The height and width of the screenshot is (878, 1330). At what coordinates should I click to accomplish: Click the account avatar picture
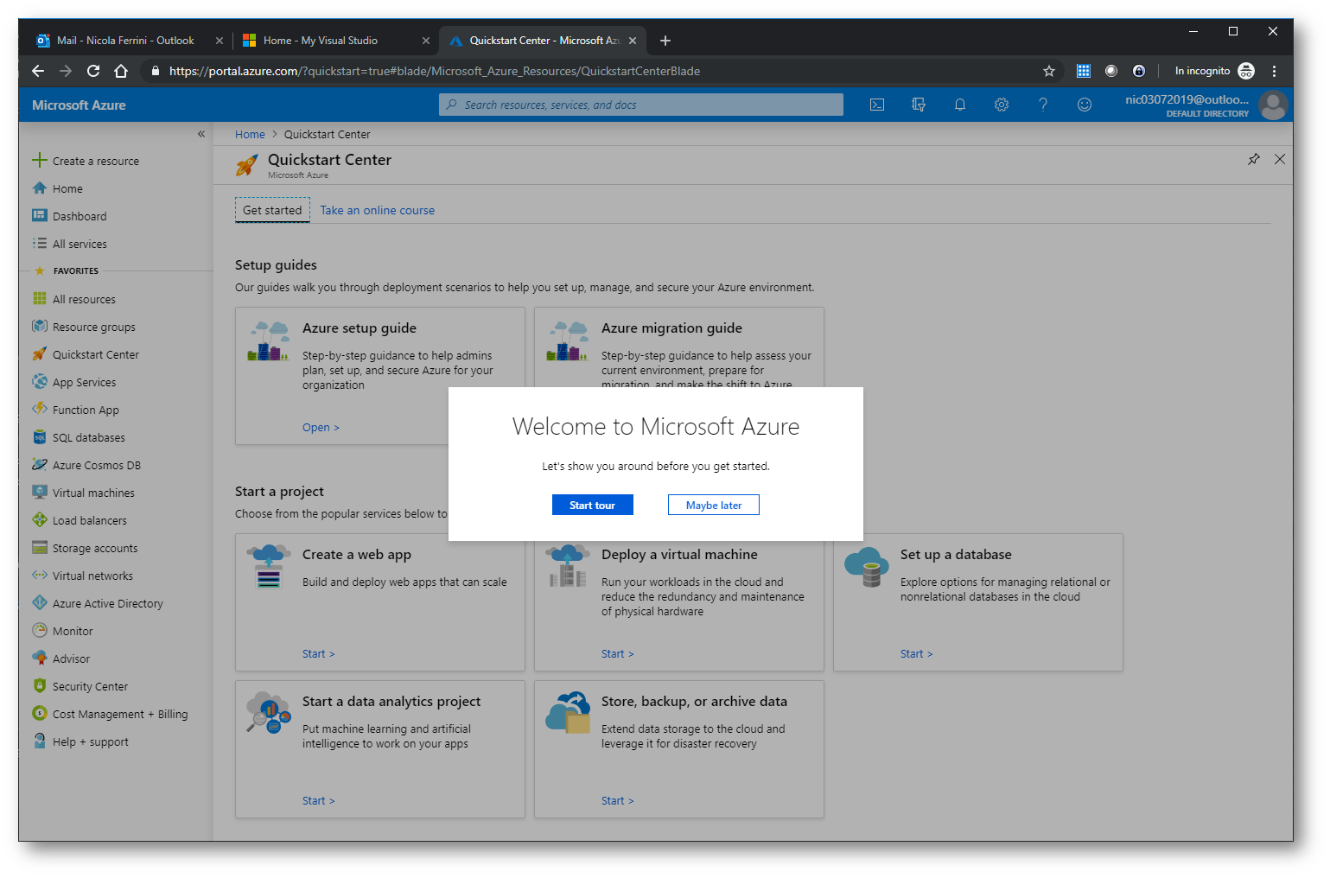click(x=1273, y=105)
